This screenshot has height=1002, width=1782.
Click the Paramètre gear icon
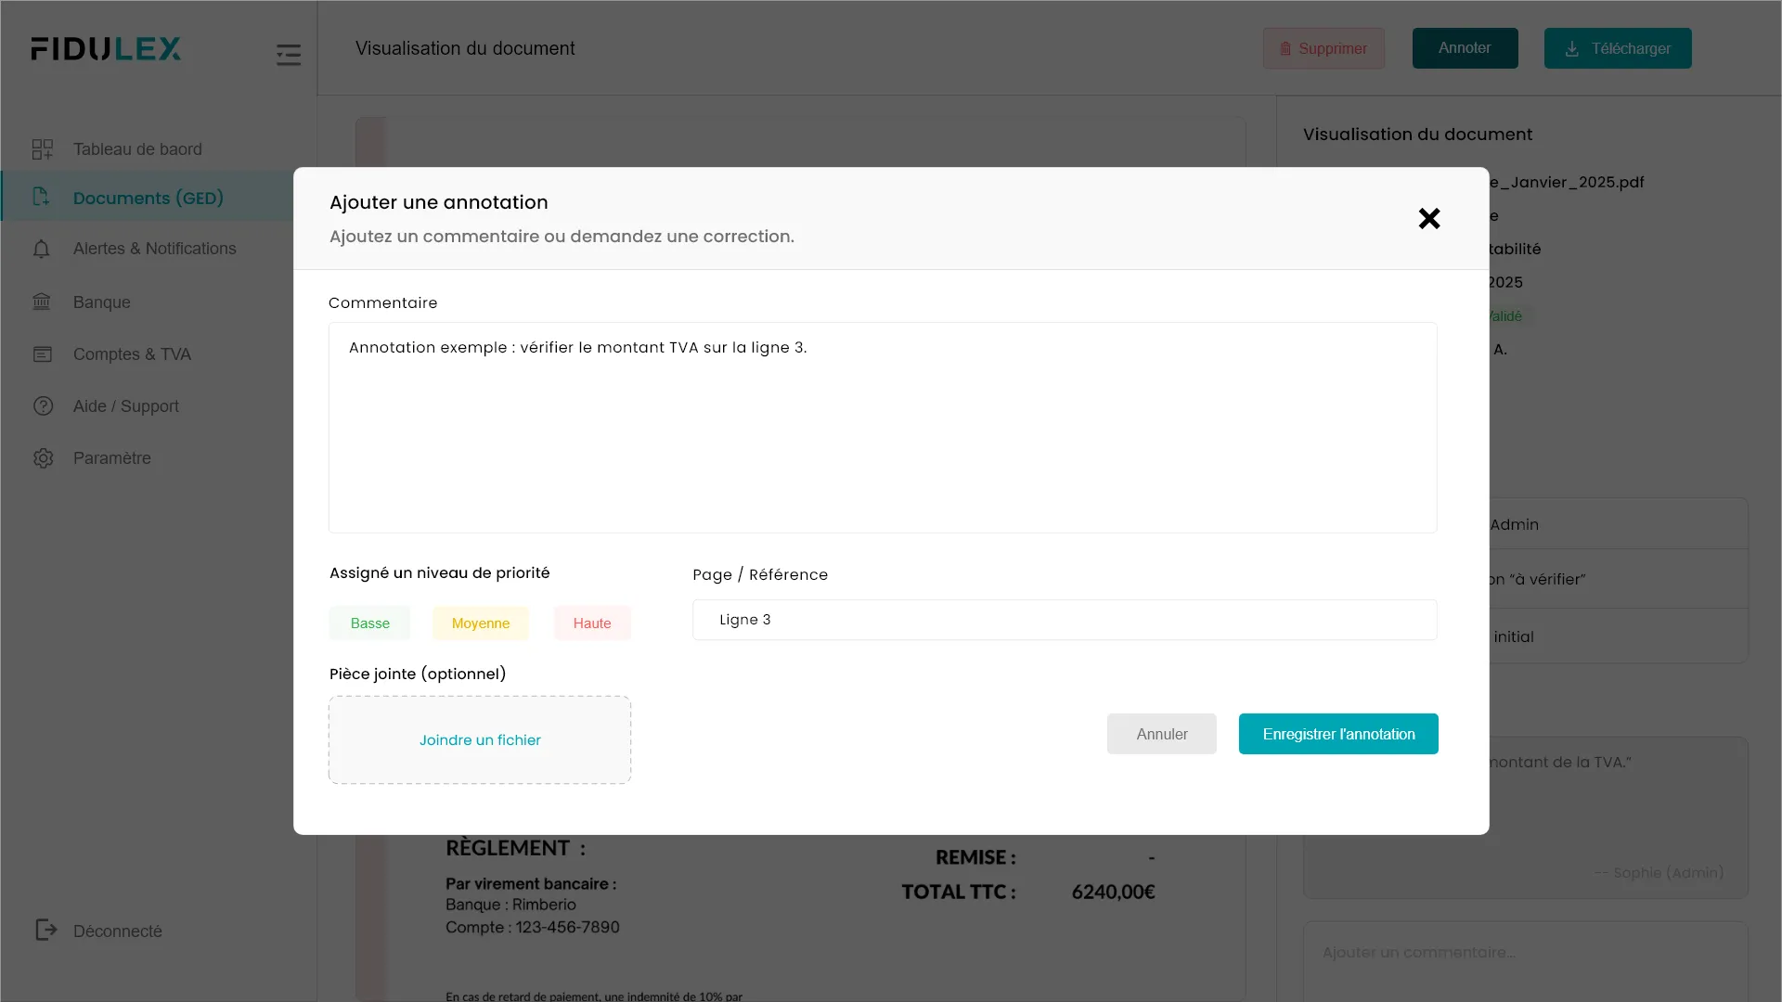pyautogui.click(x=43, y=458)
